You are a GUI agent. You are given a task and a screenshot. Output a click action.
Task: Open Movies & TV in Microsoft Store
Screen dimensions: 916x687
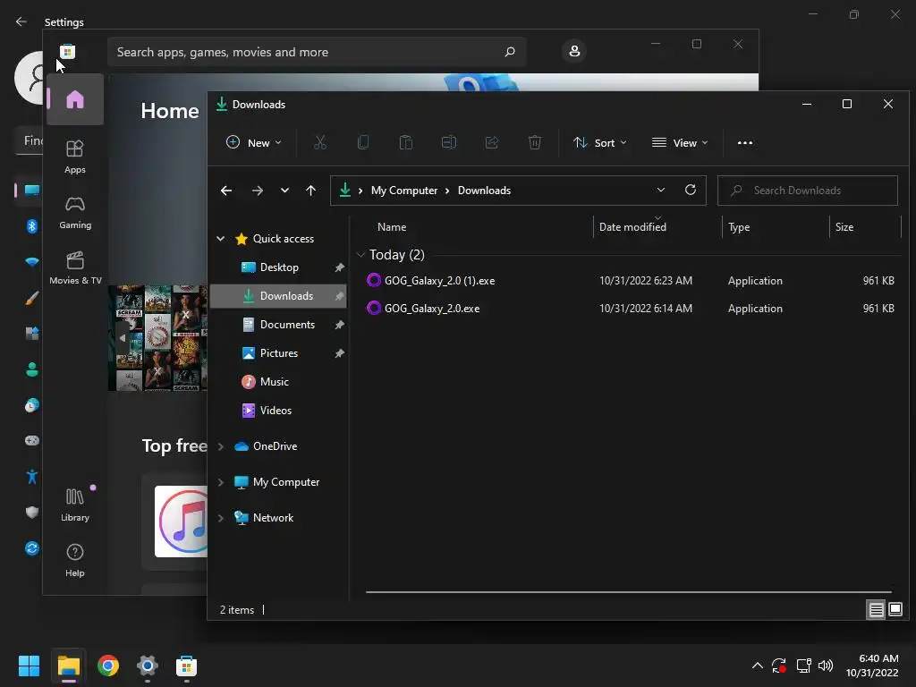(x=75, y=267)
